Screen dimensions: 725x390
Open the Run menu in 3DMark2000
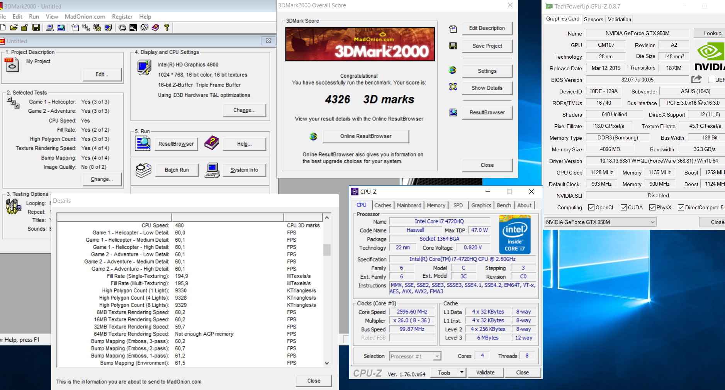[x=34, y=17]
